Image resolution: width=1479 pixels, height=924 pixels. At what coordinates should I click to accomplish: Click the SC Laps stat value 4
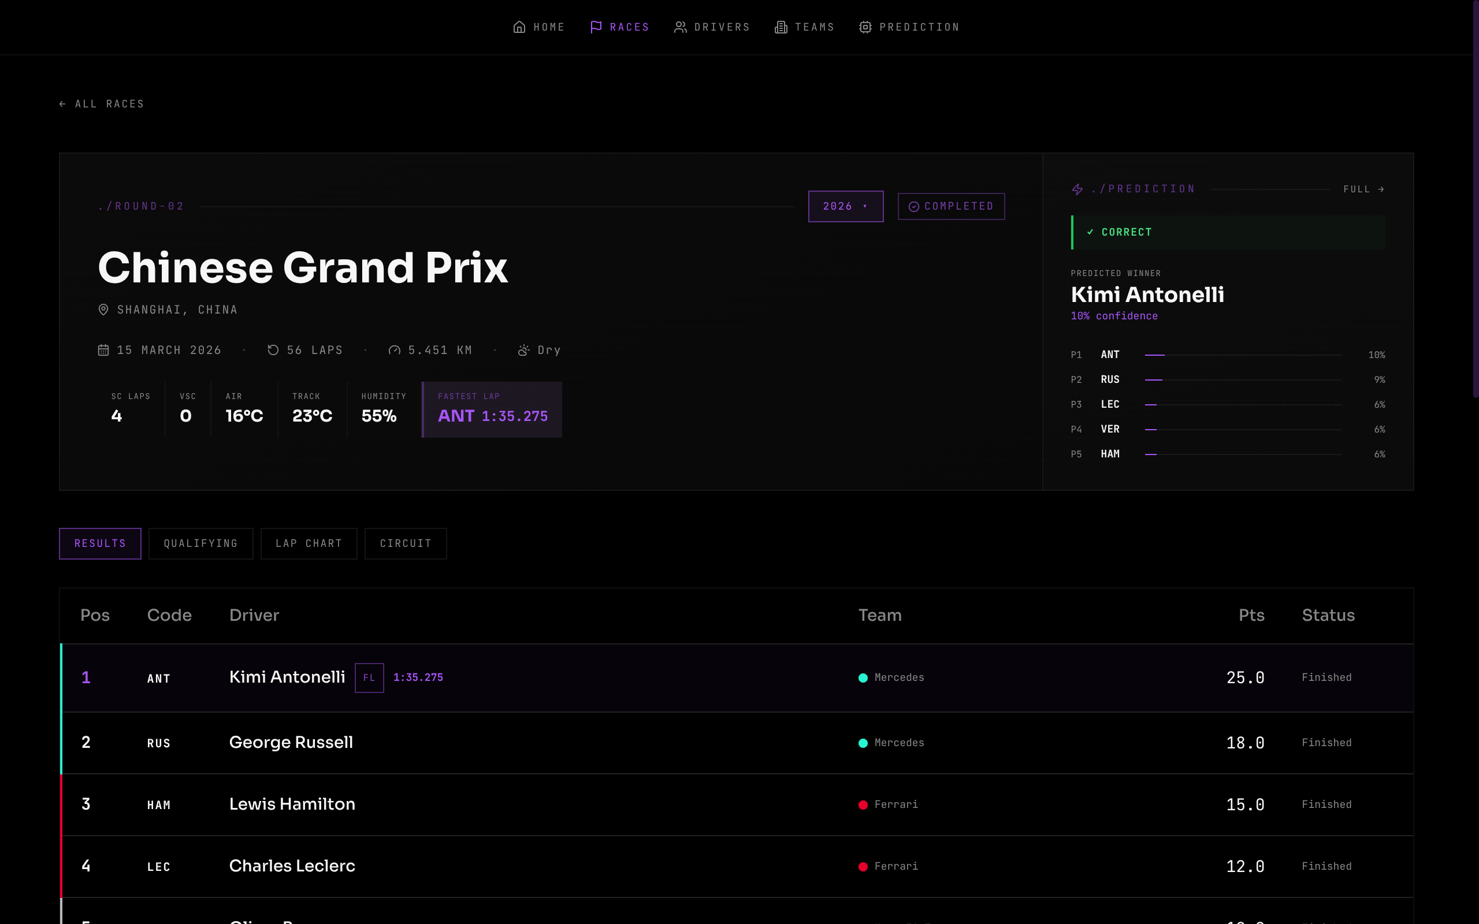coord(117,416)
